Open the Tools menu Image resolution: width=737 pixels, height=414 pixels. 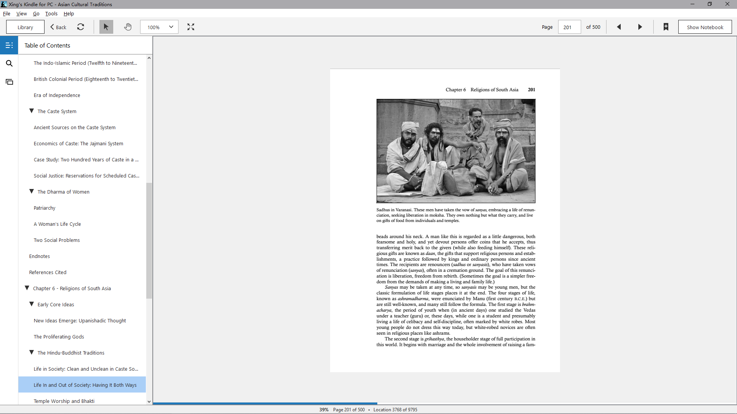(51, 13)
